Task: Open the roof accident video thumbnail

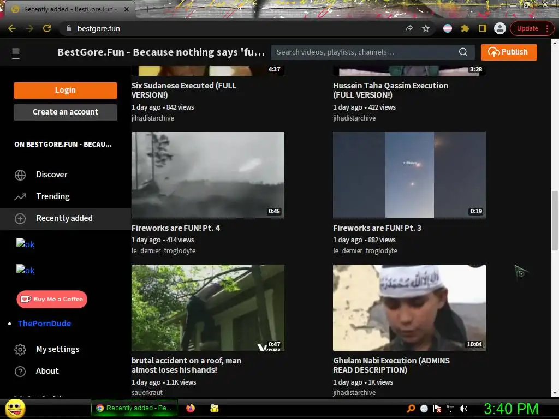Action: tap(208, 308)
